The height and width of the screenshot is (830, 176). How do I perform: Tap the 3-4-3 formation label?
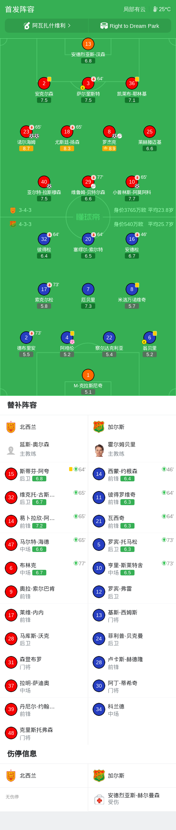(25, 210)
